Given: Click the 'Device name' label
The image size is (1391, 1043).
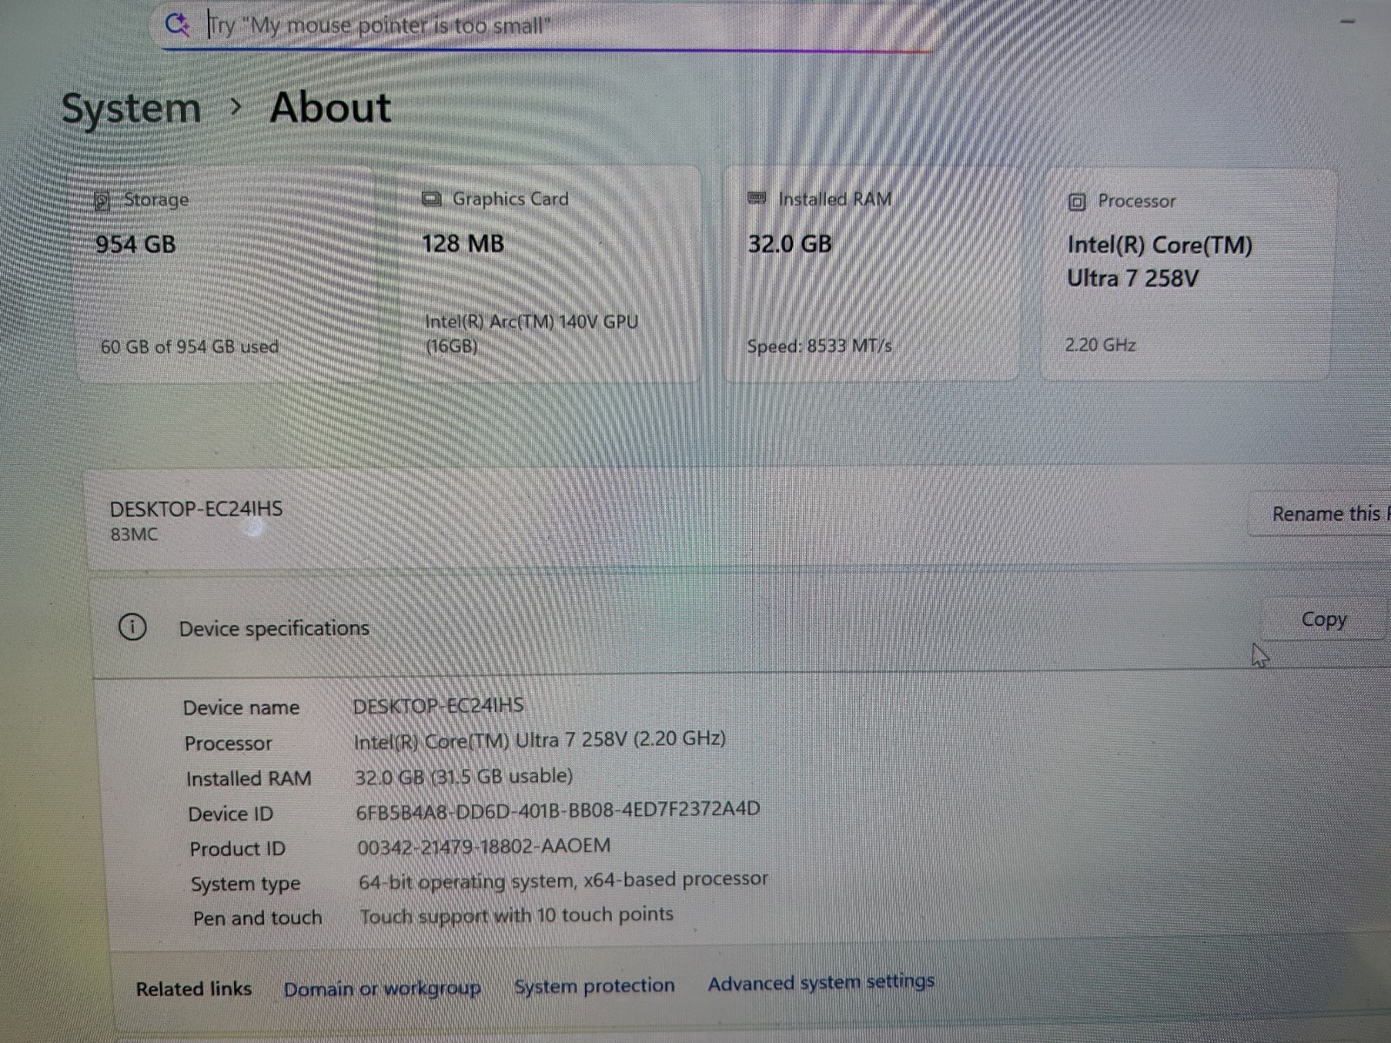Looking at the screenshot, I should pos(241,708).
